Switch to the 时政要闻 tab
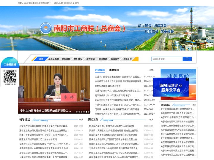 point(100,70)
